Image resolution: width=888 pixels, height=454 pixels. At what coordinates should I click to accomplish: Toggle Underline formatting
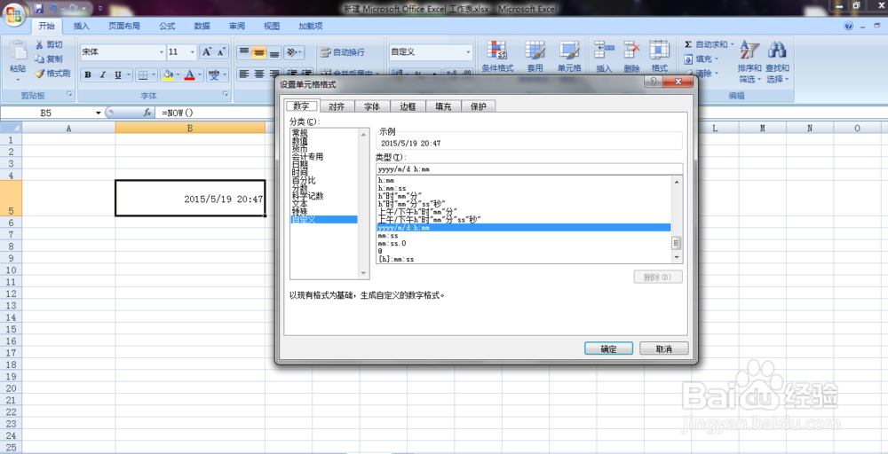118,74
